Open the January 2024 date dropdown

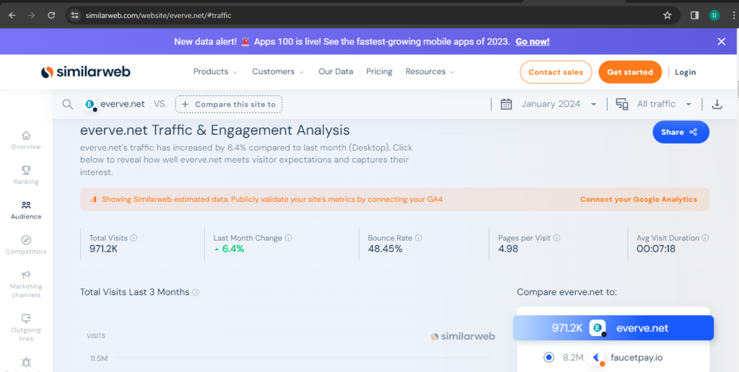click(550, 105)
